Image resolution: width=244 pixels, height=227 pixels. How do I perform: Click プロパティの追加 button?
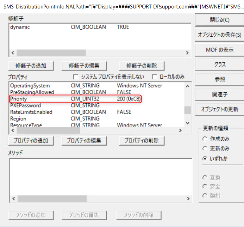[31, 141]
